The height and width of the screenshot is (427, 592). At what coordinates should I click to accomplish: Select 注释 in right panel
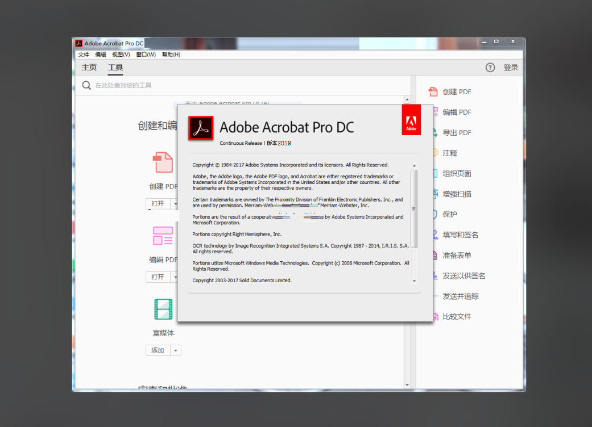coord(450,153)
